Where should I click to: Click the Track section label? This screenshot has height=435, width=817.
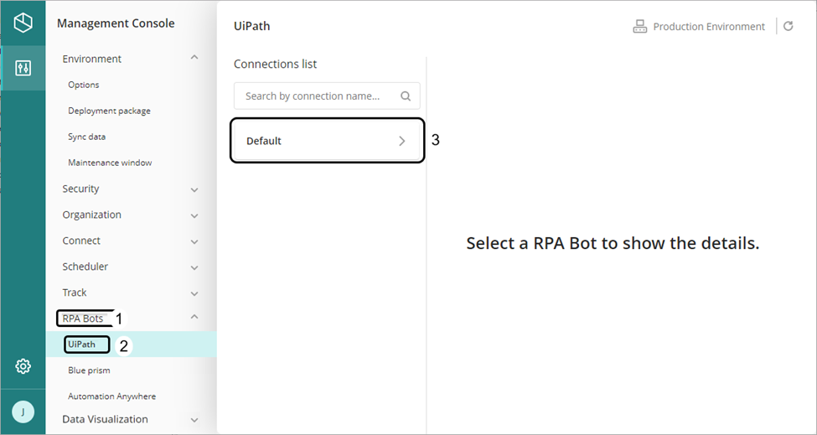click(x=75, y=293)
